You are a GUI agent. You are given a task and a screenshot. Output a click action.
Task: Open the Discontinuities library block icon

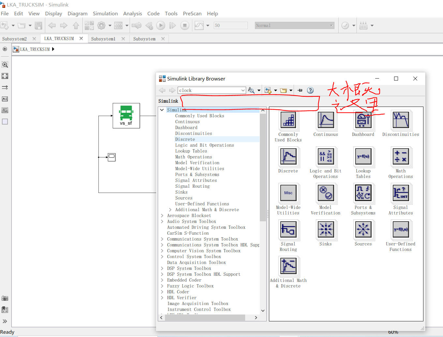pos(401,121)
